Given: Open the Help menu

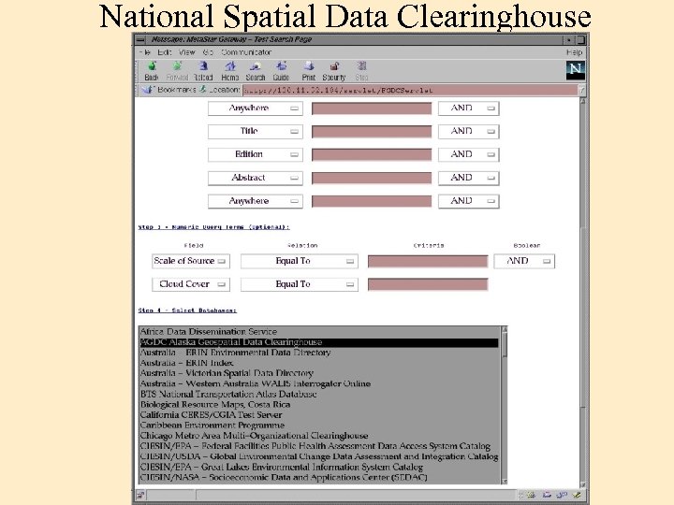Looking at the screenshot, I should 574,52.
